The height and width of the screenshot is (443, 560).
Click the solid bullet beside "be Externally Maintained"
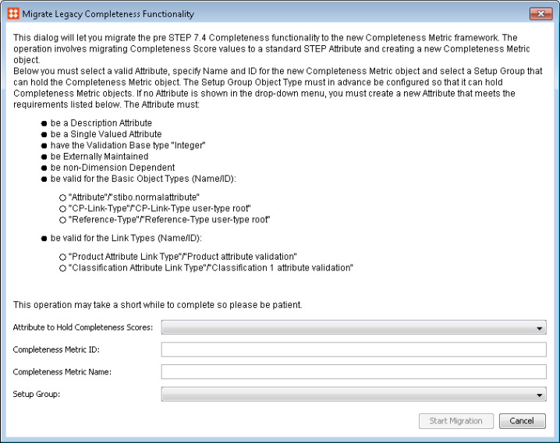coord(44,157)
